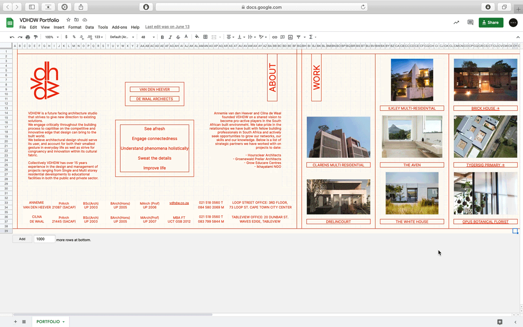The width and height of the screenshot is (523, 327).
Task: Toggle italic text formatting
Action: 170,37
